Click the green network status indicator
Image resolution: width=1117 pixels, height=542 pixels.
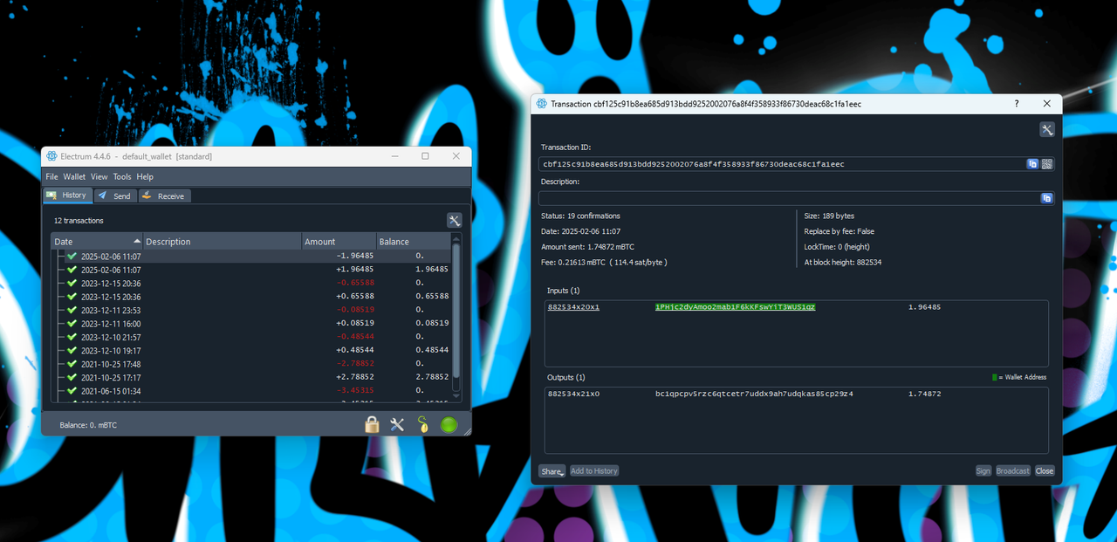449,425
